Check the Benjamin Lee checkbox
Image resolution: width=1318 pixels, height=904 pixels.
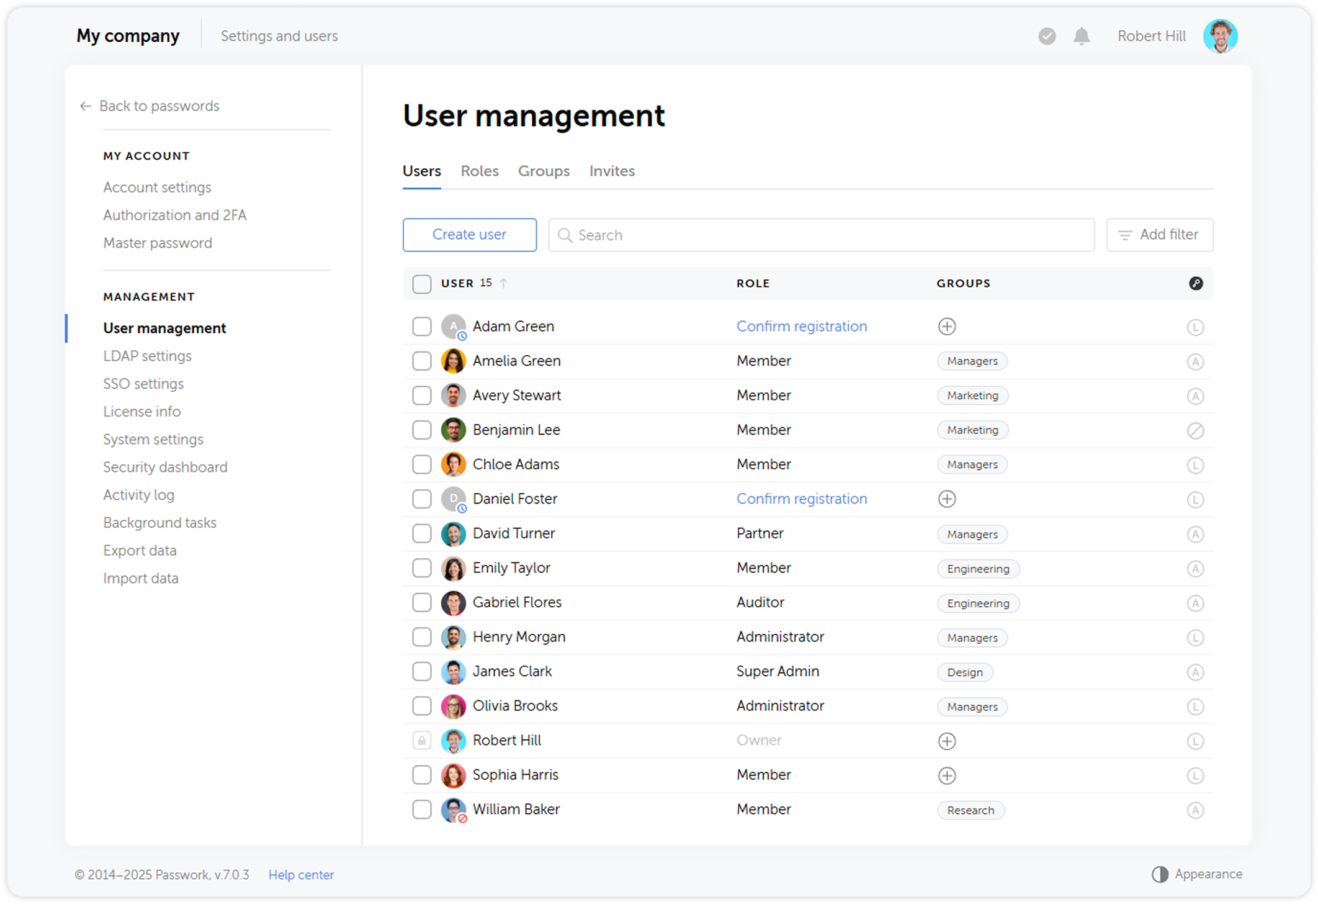pyautogui.click(x=422, y=430)
